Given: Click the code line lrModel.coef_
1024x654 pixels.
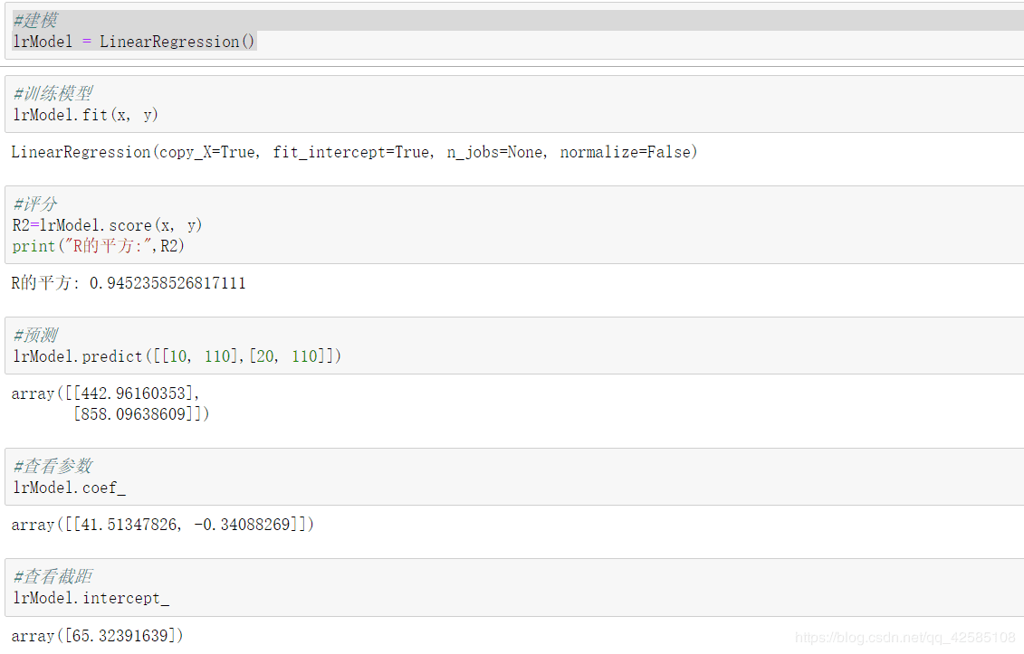Looking at the screenshot, I should 69,488.
